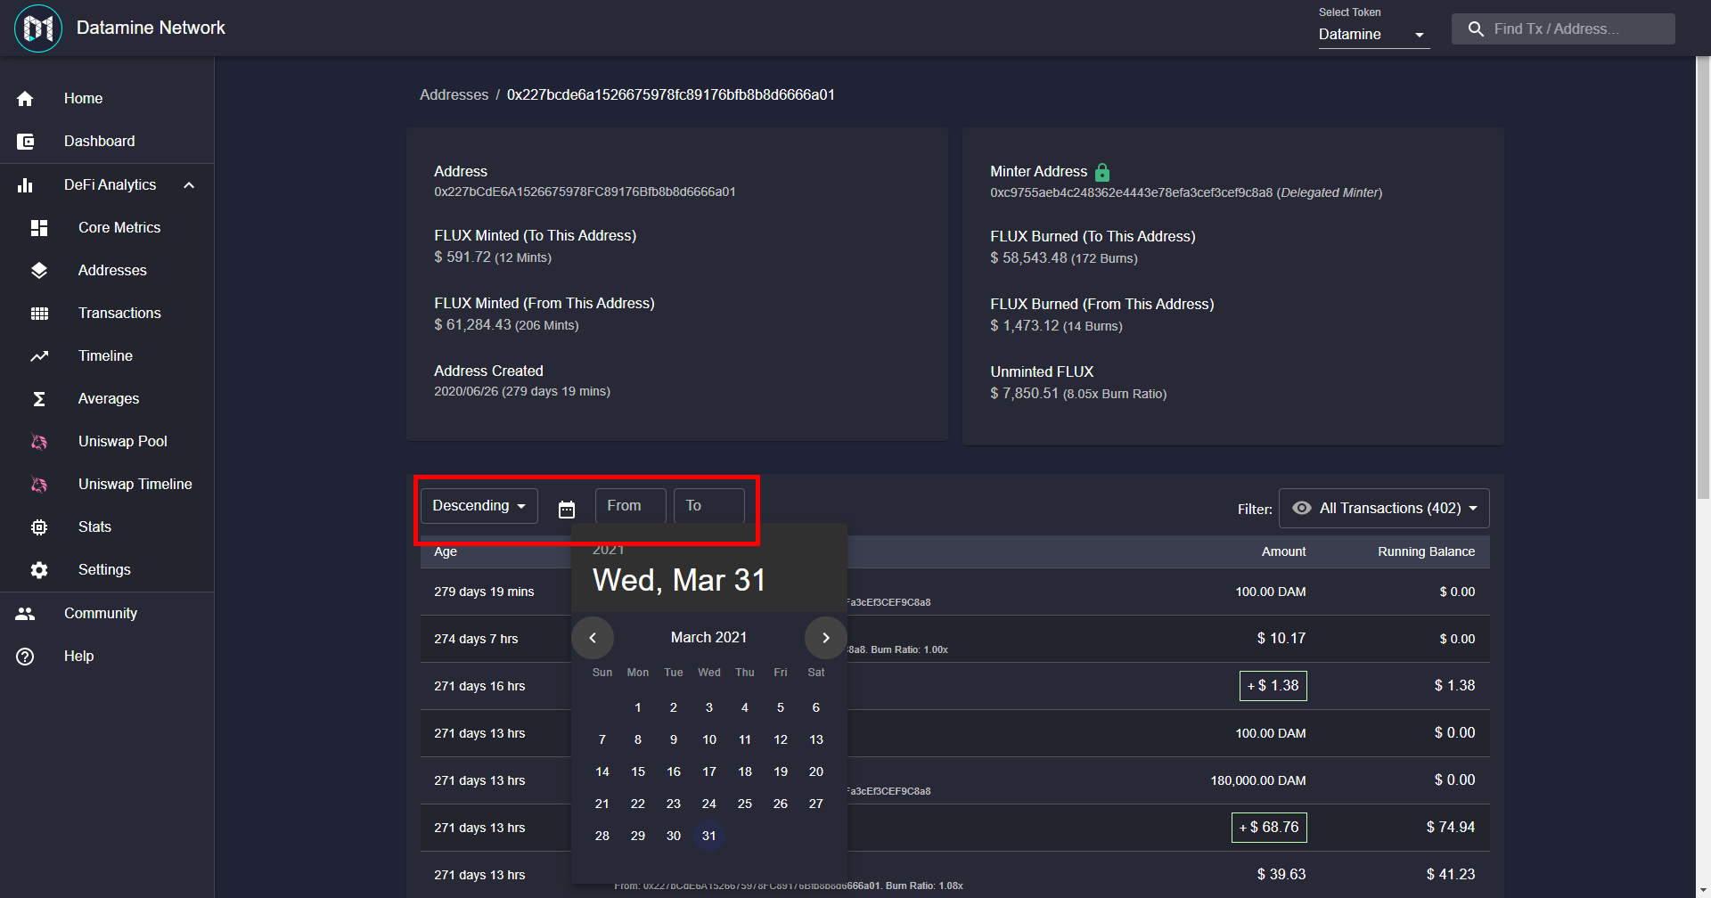Open the Stats page

[107, 527]
